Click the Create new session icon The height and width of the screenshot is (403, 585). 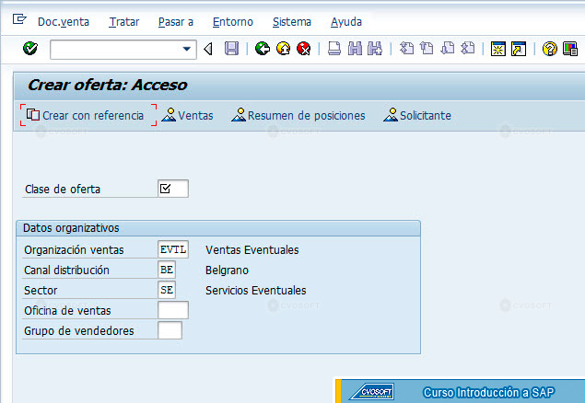(498, 49)
